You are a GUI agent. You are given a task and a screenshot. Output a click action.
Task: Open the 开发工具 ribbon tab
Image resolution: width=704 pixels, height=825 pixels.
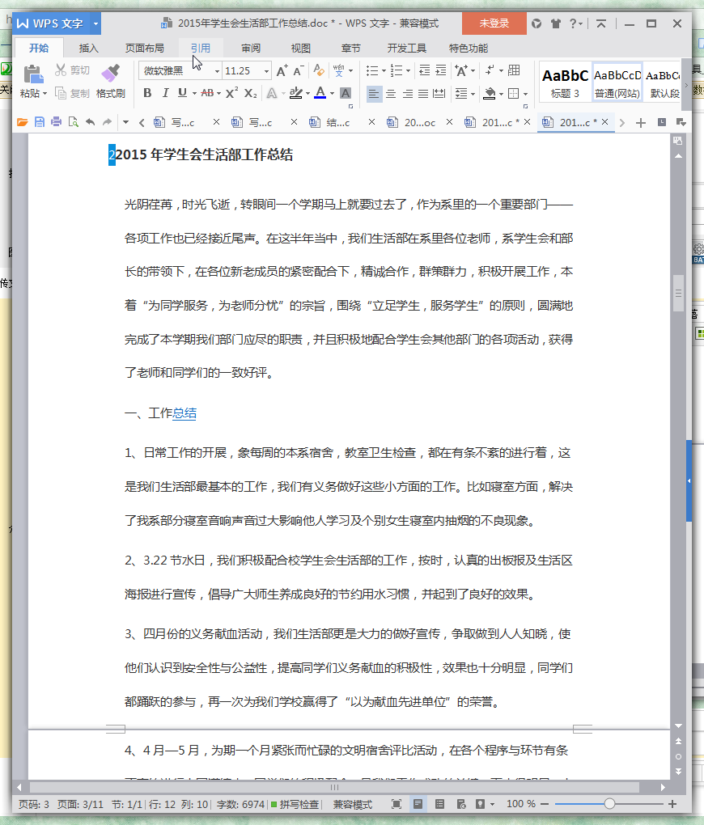pos(406,49)
